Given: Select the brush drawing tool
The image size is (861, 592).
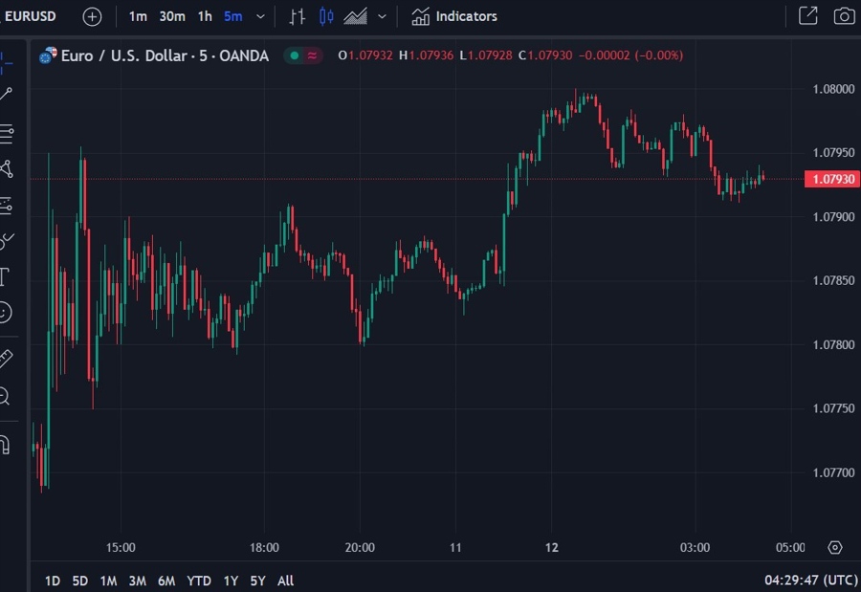Looking at the screenshot, I should [x=7, y=241].
